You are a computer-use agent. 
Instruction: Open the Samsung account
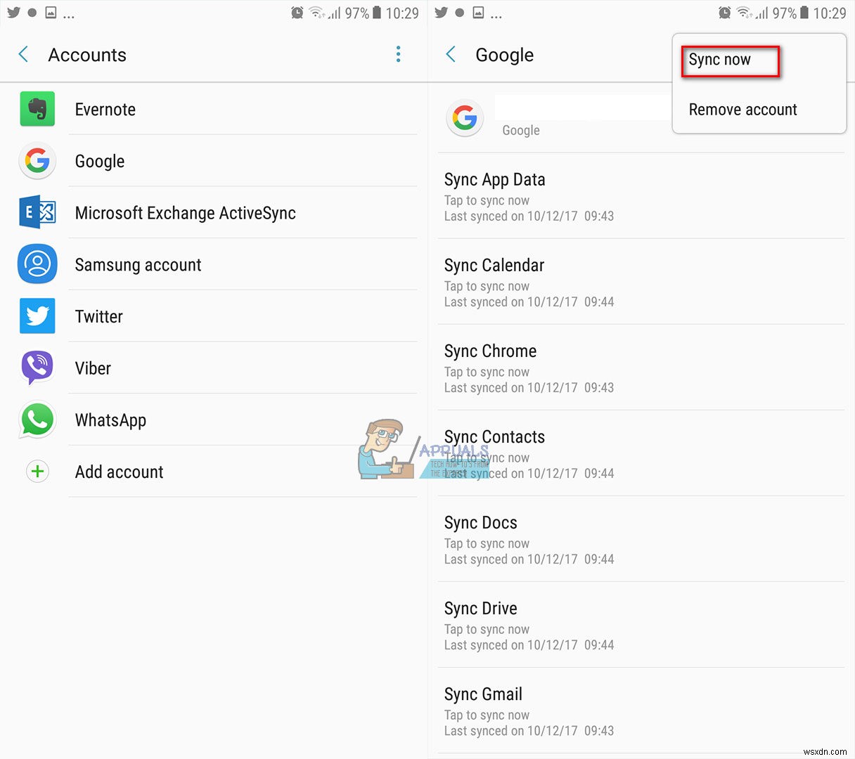(x=138, y=264)
